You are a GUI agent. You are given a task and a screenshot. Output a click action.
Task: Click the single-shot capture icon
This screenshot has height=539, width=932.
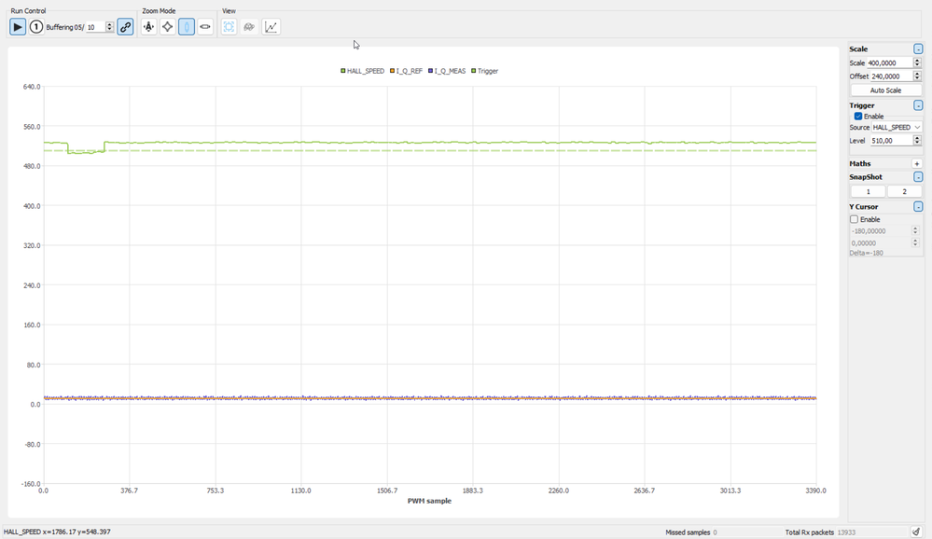click(x=36, y=27)
